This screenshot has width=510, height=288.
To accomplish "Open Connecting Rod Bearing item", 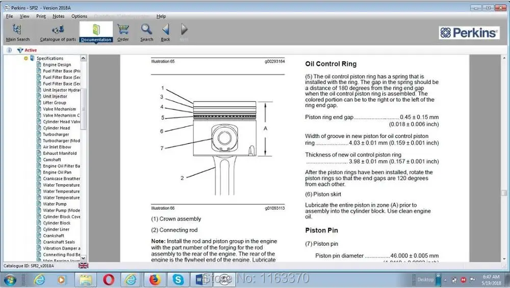I will click(x=62, y=254).
